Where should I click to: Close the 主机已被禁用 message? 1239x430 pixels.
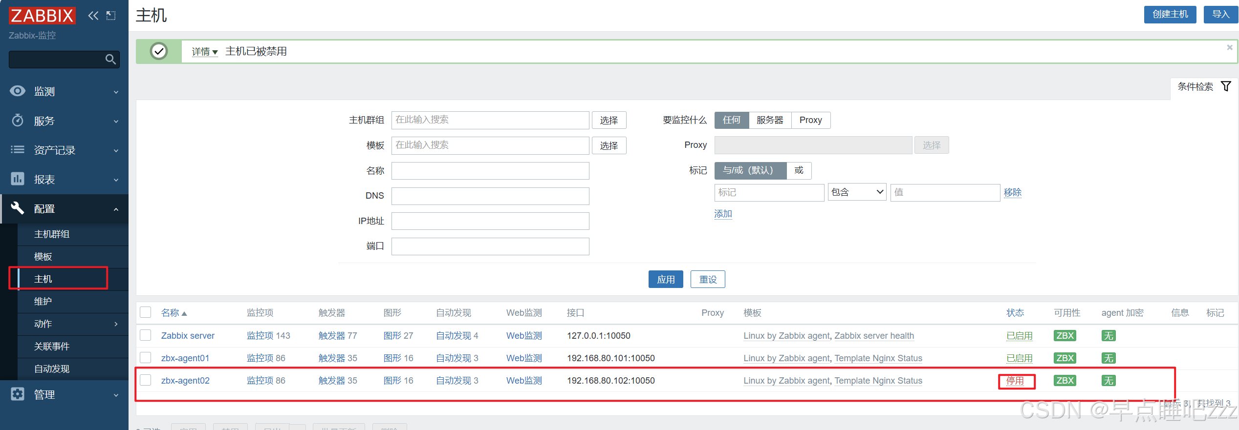[x=1230, y=47]
